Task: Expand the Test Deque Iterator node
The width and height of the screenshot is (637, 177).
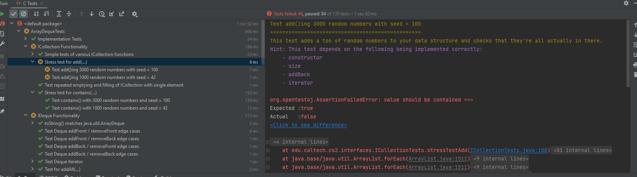Action: pos(33,161)
